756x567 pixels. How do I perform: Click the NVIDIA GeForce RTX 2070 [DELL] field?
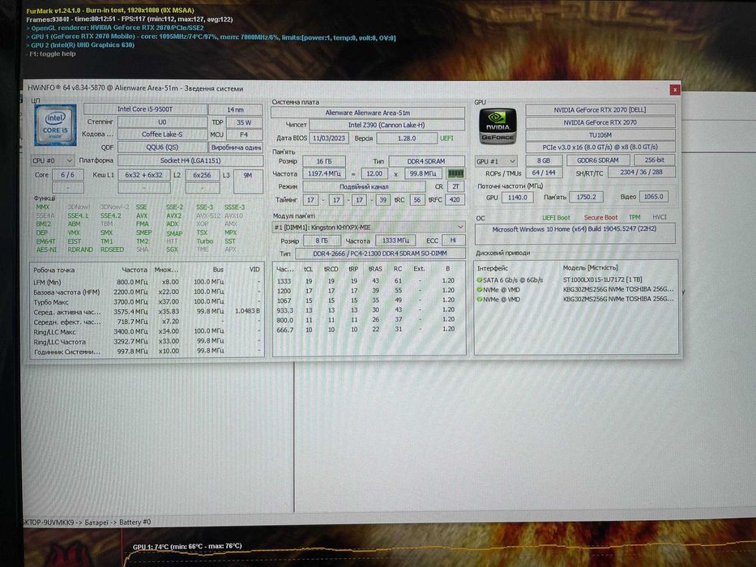pos(600,110)
